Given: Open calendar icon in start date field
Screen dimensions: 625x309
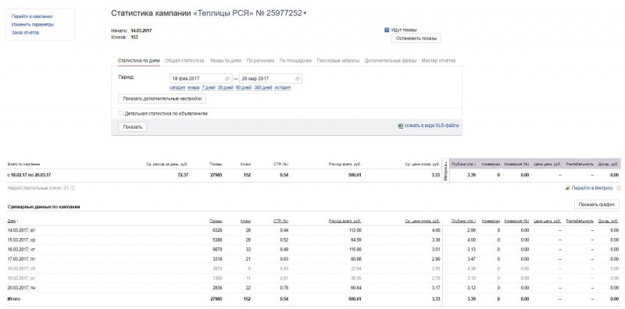Looking at the screenshot, I should click(x=227, y=79).
